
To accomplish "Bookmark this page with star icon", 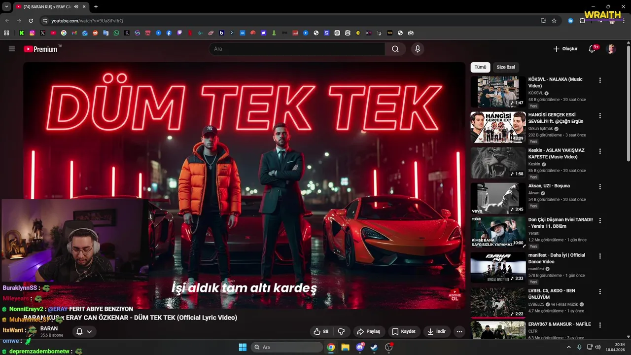I will click(554, 21).
